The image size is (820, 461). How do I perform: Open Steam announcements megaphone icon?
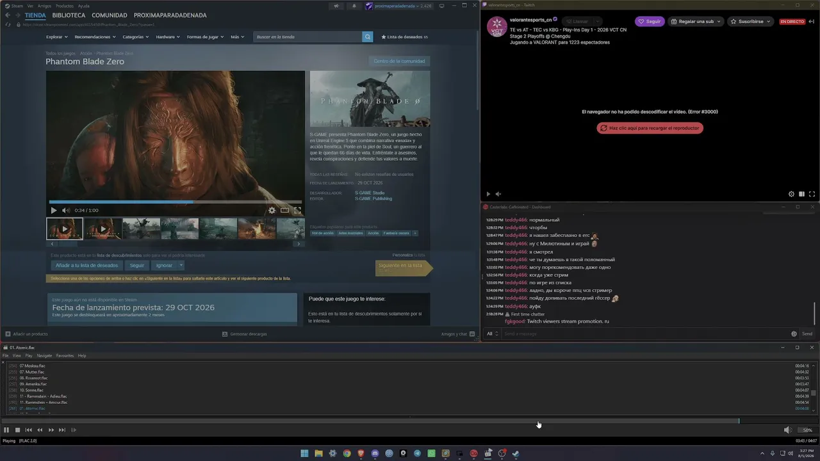point(336,6)
